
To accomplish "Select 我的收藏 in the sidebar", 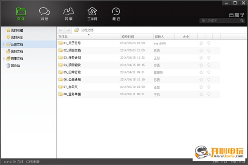I will point(17,30).
